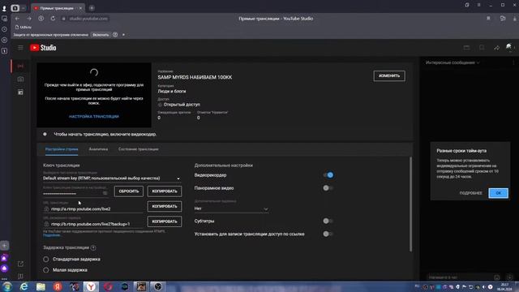Go back using browser back arrow

17,19
